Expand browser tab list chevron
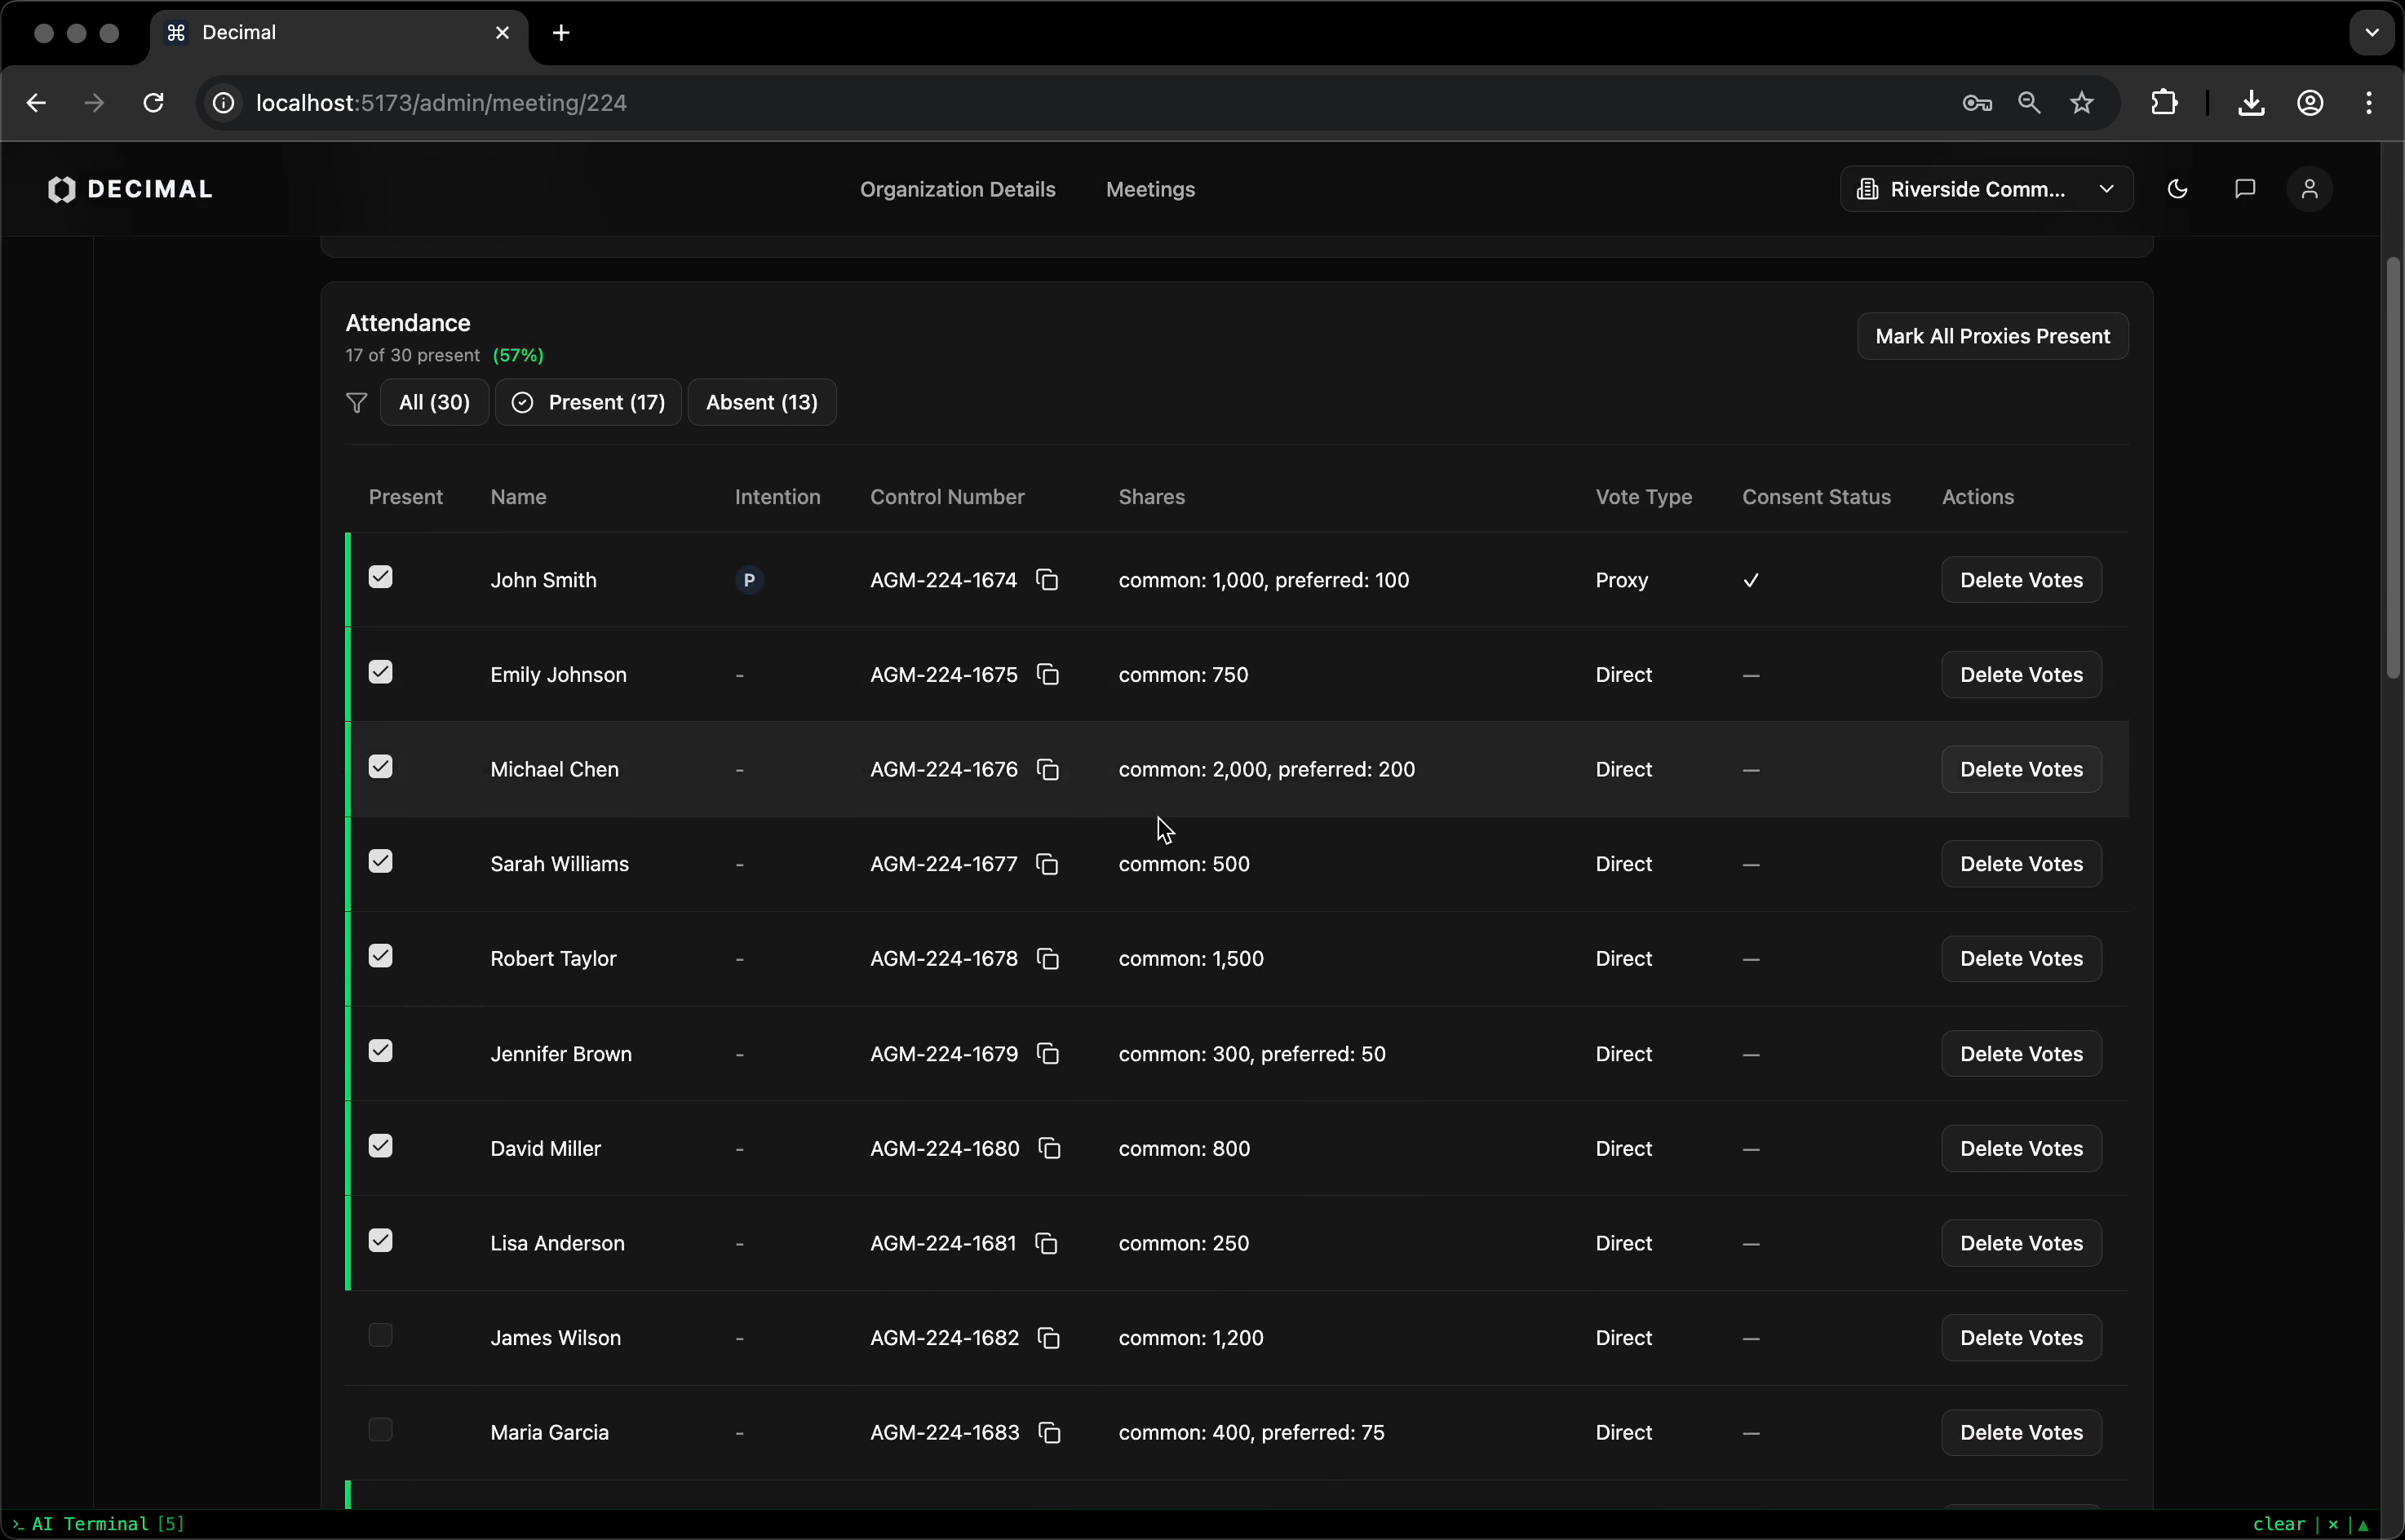The height and width of the screenshot is (1540, 2405). pyautogui.click(x=2371, y=33)
